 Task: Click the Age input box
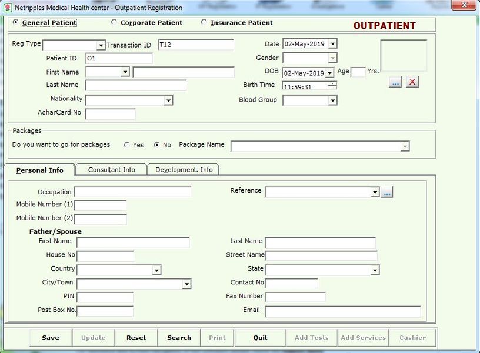tap(358, 72)
